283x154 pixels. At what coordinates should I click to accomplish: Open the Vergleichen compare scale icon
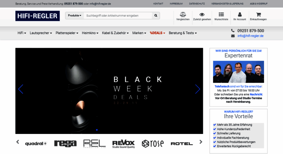click(x=183, y=15)
